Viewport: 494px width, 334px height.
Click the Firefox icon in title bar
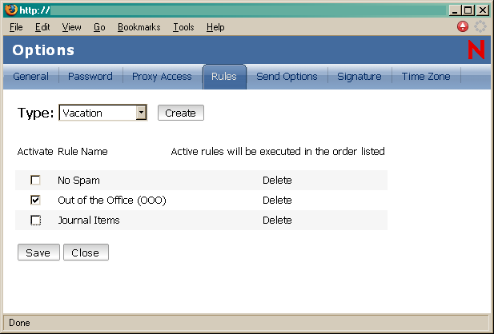point(11,10)
